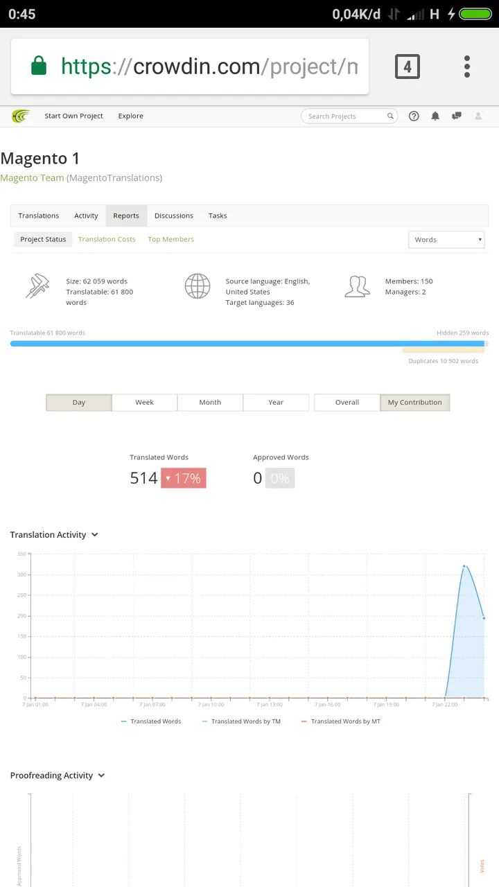Click the Hidden 259 words label
The width and height of the screenshot is (499, 887).
point(462,333)
